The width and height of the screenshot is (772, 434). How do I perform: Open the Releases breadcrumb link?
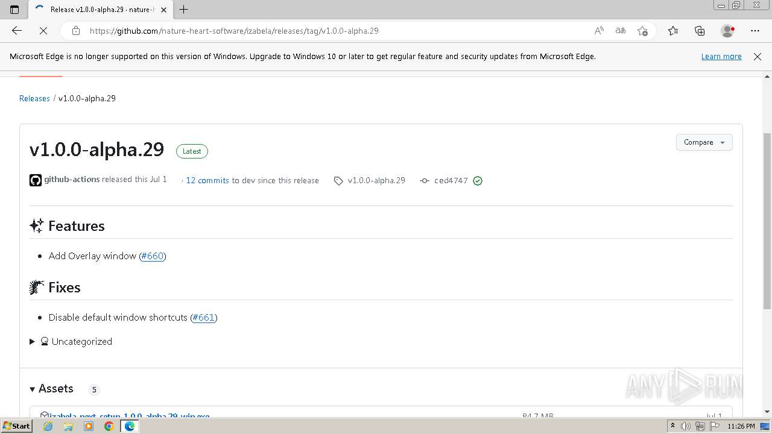point(34,98)
